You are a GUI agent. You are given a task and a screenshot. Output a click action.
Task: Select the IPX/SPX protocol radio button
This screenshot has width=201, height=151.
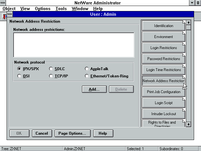pyautogui.click(x=28, y=69)
